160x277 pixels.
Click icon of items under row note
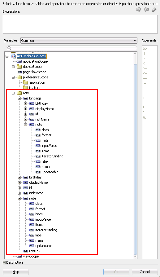tap(32, 225)
